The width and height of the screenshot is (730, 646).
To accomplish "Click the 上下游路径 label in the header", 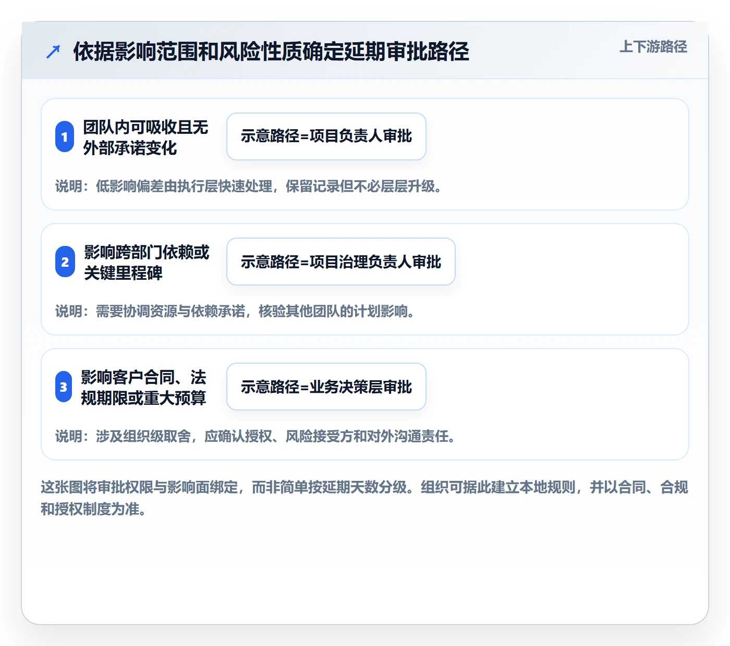I will pyautogui.click(x=653, y=47).
